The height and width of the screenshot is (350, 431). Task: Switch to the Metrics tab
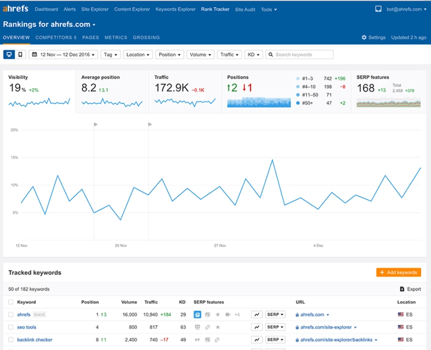point(116,38)
